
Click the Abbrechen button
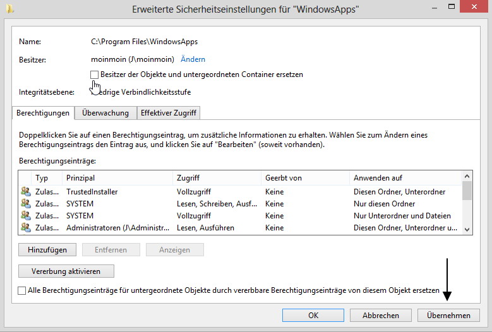381,316
